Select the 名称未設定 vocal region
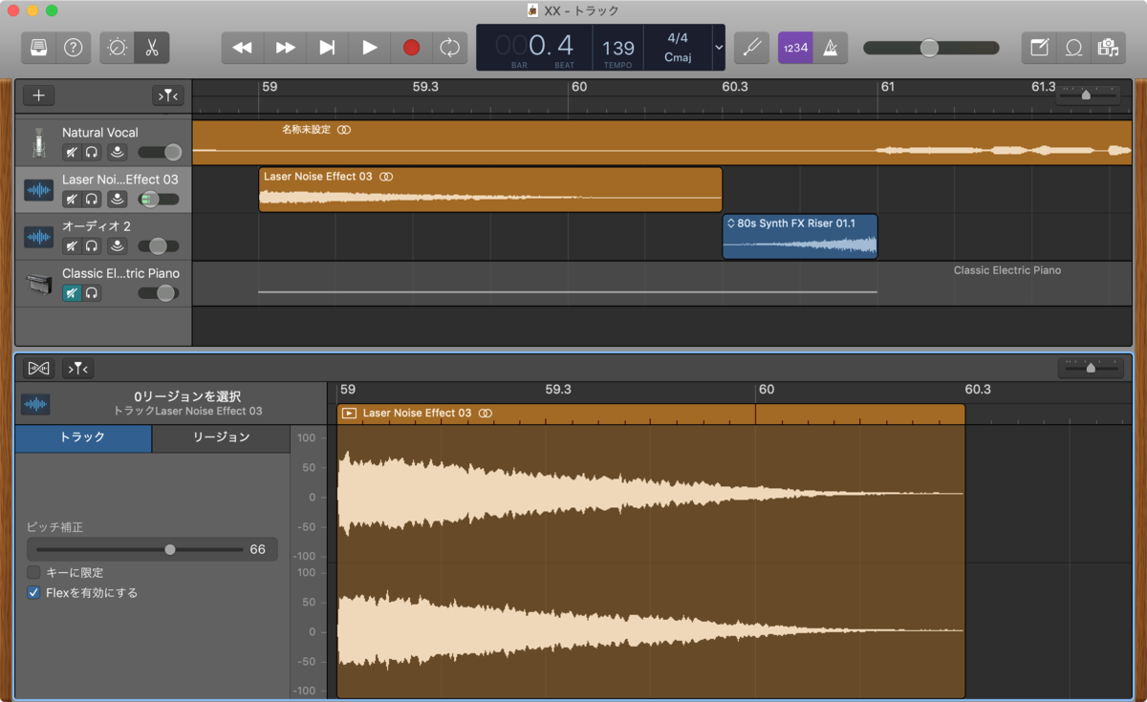The image size is (1147, 702). tap(662, 142)
